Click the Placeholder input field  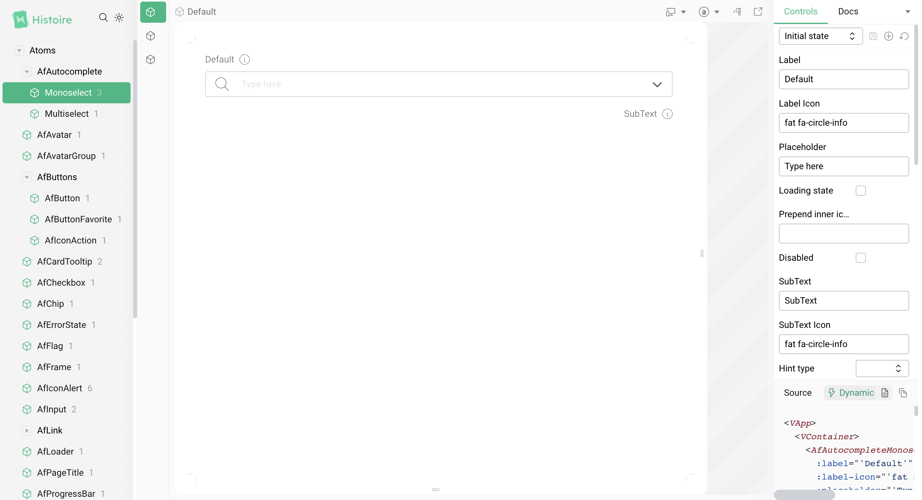[x=844, y=166]
